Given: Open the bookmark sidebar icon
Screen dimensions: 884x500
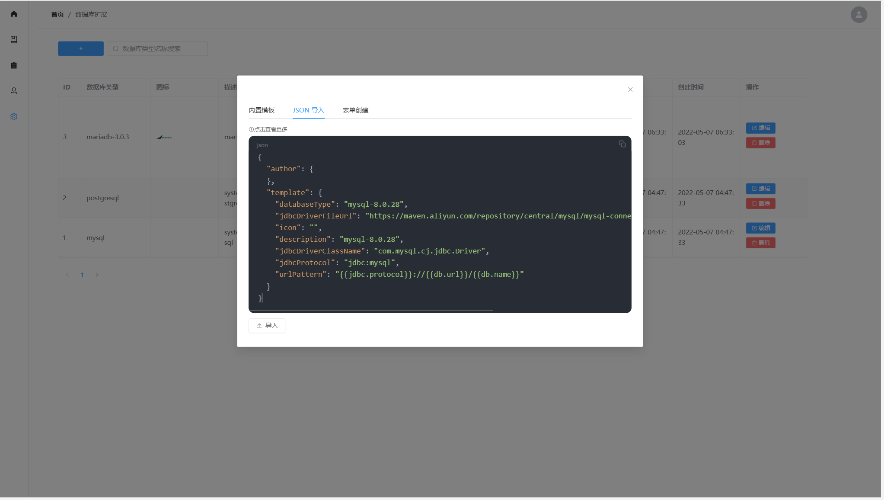Looking at the screenshot, I should click(x=14, y=39).
